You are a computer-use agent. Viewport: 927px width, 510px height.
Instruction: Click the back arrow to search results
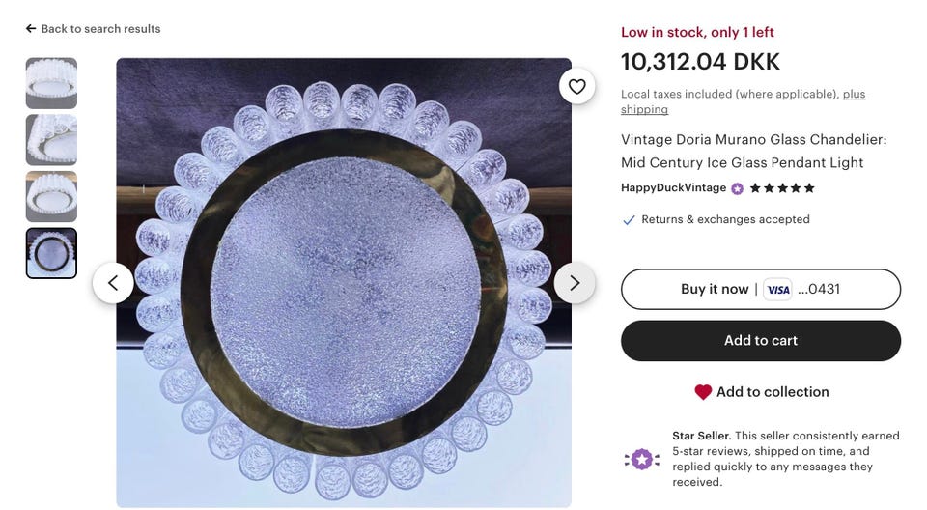(x=31, y=29)
